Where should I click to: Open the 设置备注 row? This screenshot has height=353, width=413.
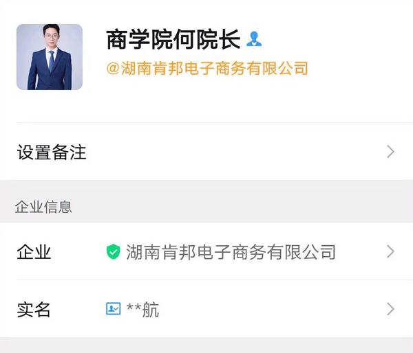(206, 152)
